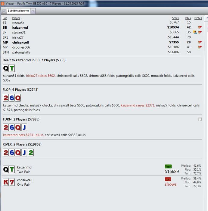Click the Stack column header
This screenshot has width=208, height=211.
[175, 18]
